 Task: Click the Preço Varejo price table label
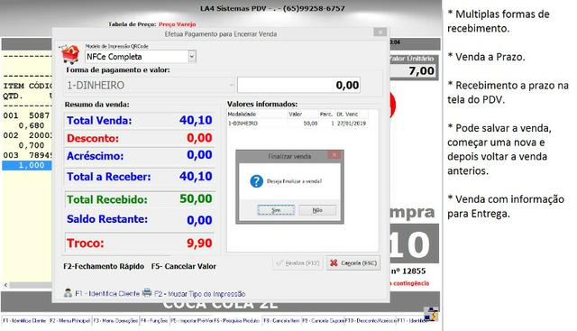177,24
